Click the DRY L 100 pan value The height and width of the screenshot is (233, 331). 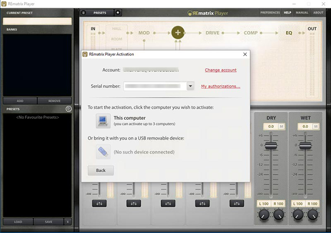264,204
